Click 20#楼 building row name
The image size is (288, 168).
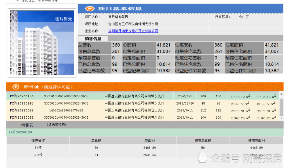38,155
